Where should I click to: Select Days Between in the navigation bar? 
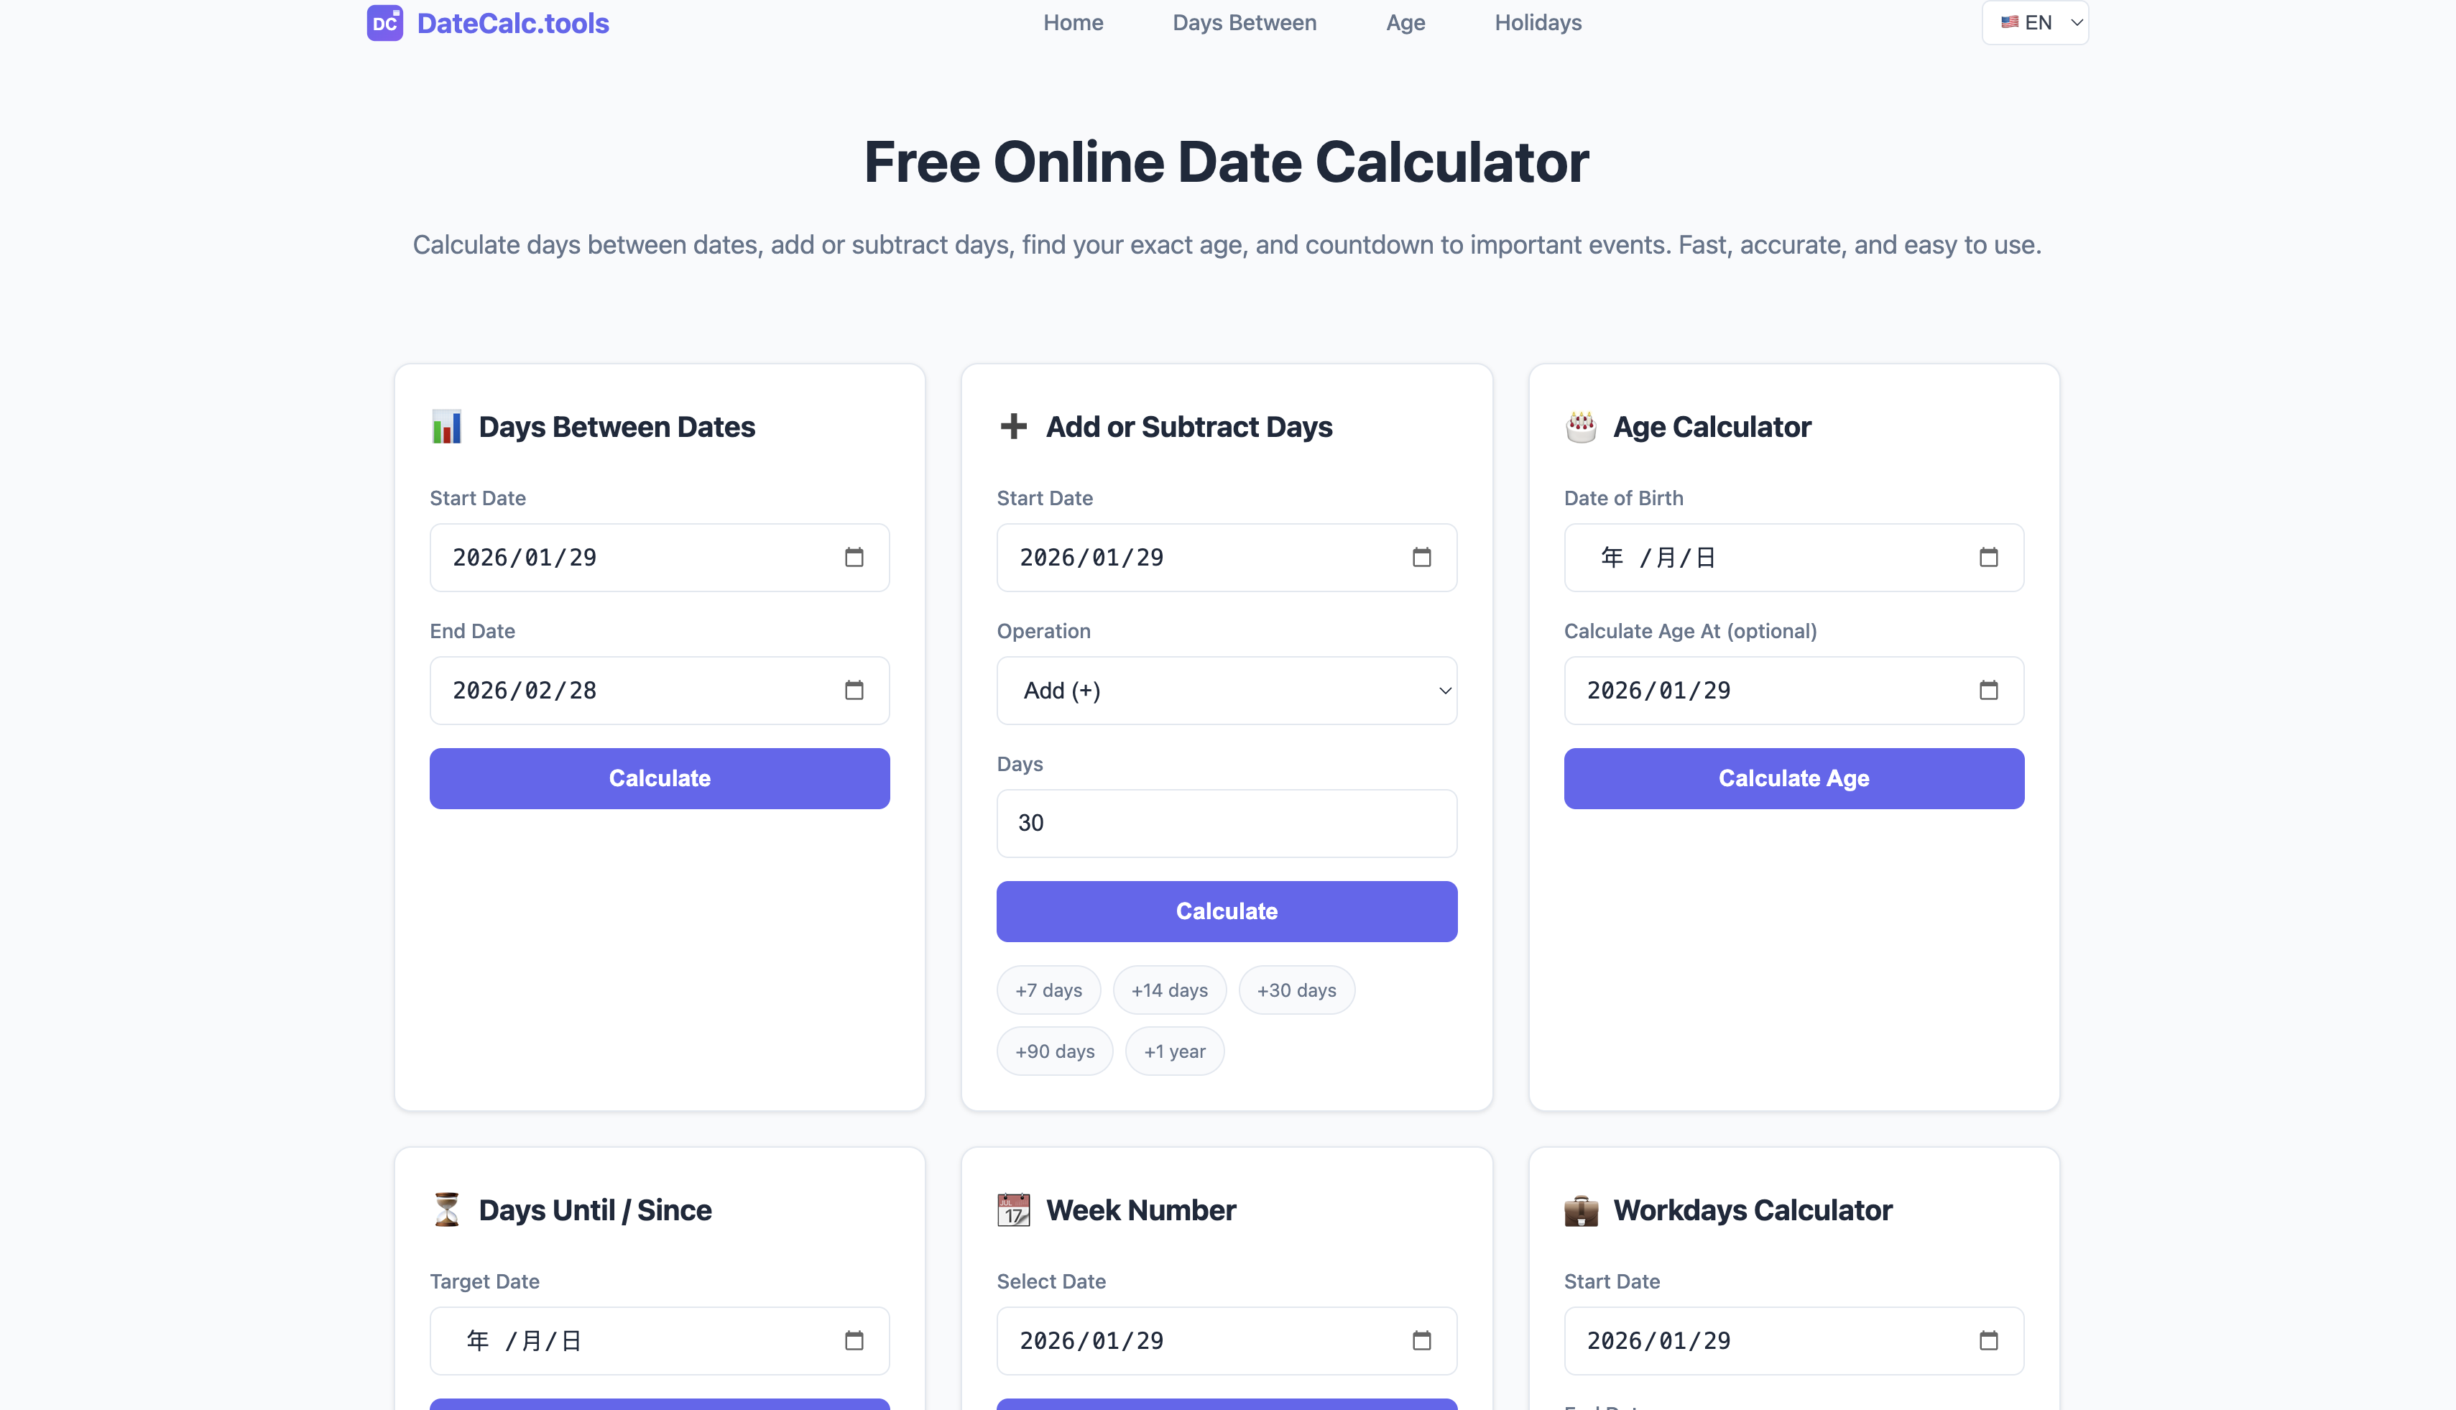(x=1244, y=22)
